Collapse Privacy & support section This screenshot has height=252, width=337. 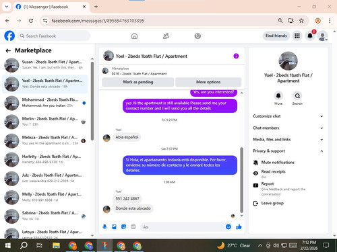pyautogui.click(x=288, y=151)
